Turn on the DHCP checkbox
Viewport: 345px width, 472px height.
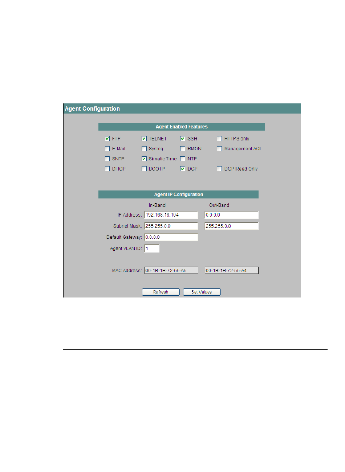[x=107, y=169]
